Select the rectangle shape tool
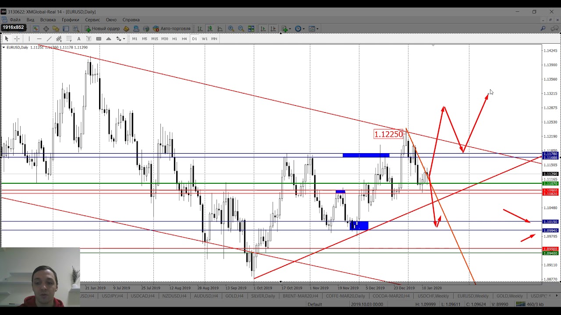Image resolution: width=561 pixels, height=315 pixels. coord(99,38)
